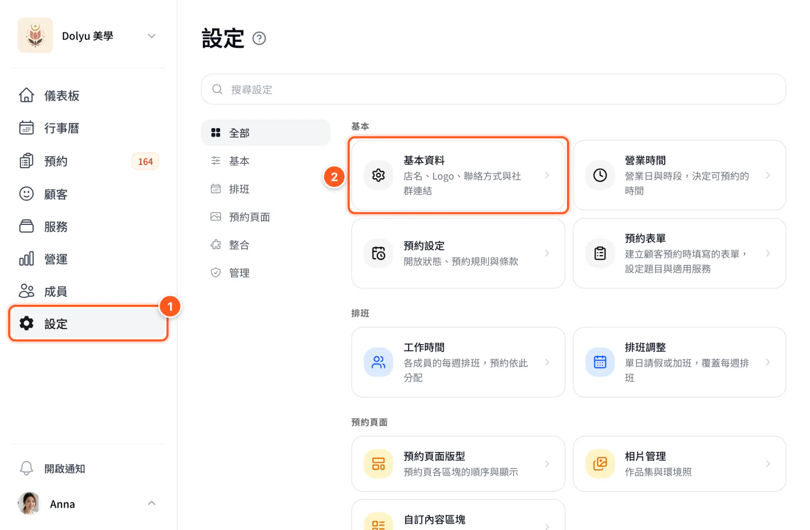The height and width of the screenshot is (530, 810).
Task: Click the 工作時間 members icon
Action: pyautogui.click(x=379, y=362)
